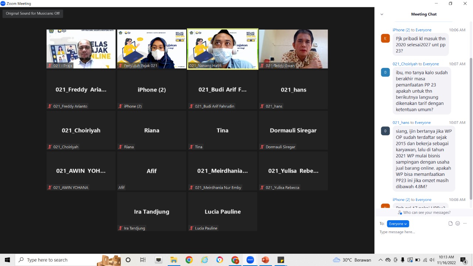This screenshot has width=473, height=266.
Task: Open File Explorer from the taskbar
Action: tap(174, 260)
